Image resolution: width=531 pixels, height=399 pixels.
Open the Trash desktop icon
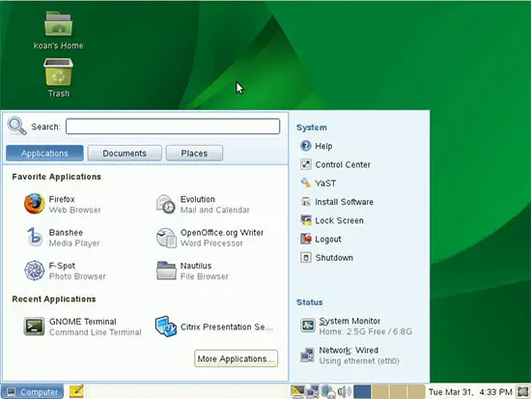[58, 78]
